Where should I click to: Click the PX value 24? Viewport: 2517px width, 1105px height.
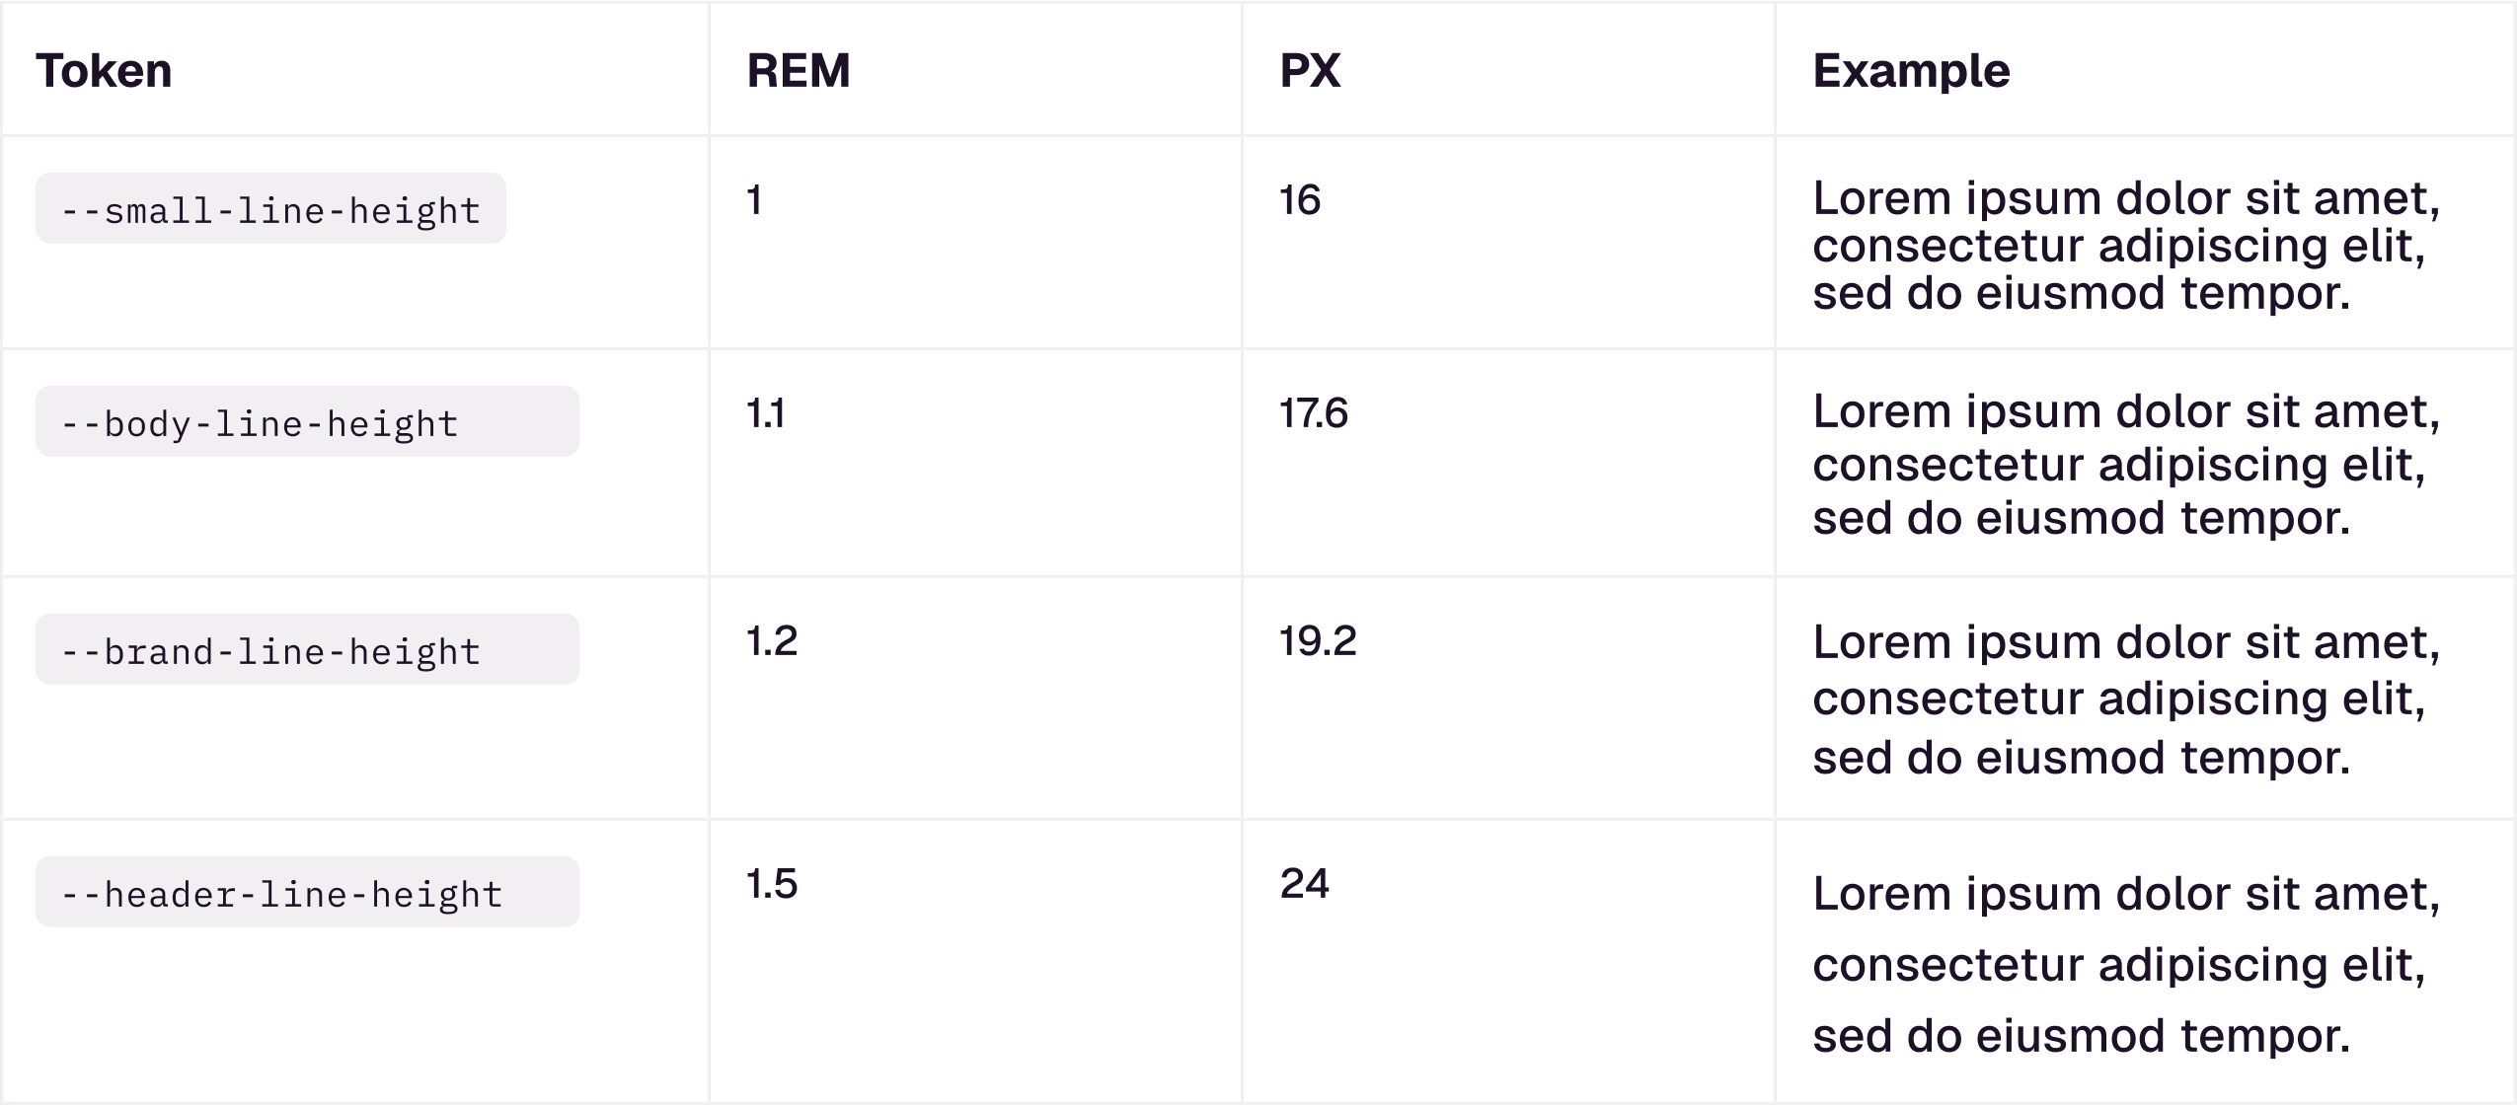(1304, 883)
